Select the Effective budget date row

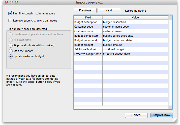coord(88,54)
